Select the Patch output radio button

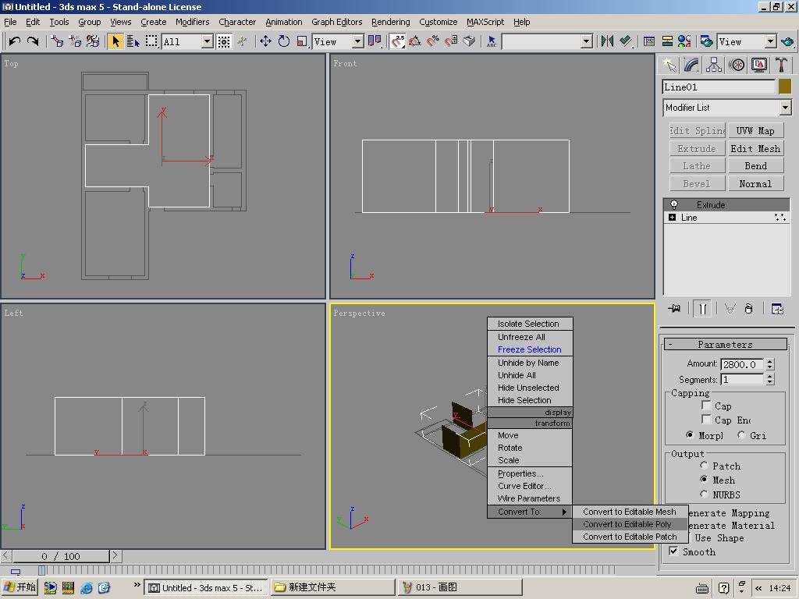(704, 466)
